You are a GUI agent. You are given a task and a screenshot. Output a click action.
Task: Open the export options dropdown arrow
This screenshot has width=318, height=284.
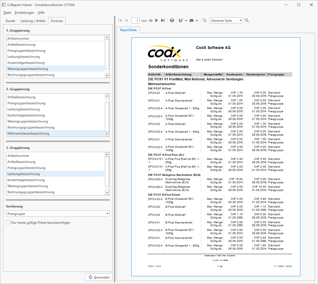click(186, 20)
